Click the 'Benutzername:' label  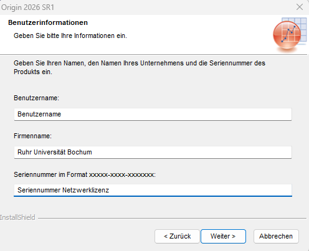tap(36, 98)
